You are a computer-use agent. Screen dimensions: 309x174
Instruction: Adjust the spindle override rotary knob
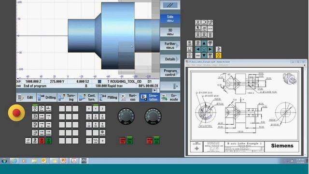(x=126, y=116)
